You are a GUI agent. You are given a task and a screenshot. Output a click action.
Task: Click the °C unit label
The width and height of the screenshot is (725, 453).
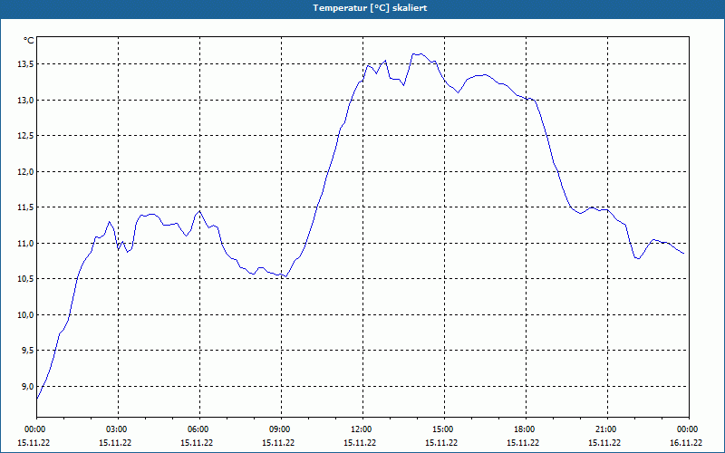click(x=29, y=41)
